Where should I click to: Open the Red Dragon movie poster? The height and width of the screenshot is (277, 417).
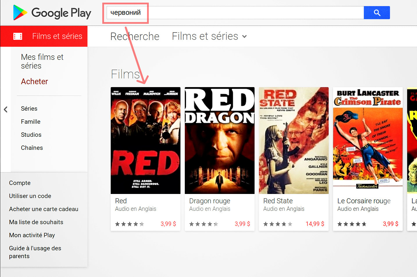(220, 141)
